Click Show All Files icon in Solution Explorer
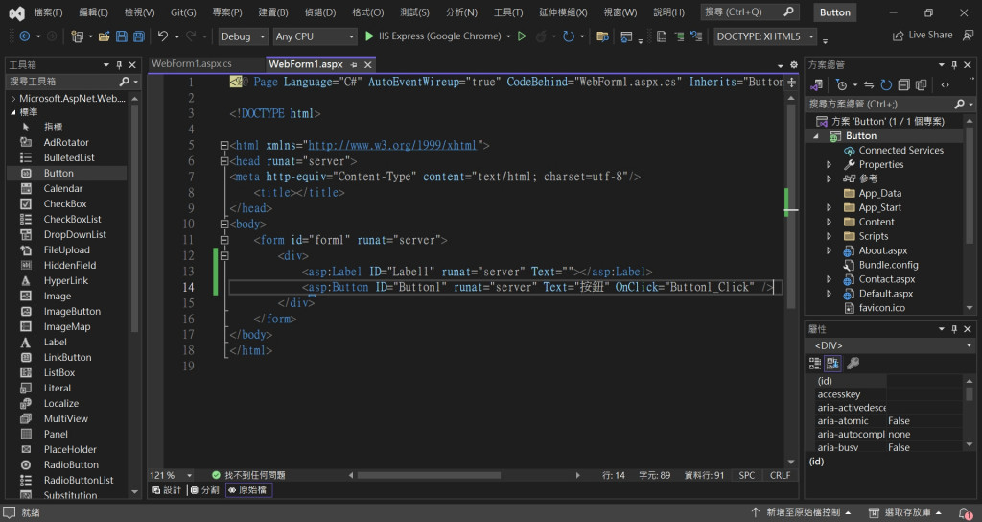The image size is (982, 522). [922, 84]
